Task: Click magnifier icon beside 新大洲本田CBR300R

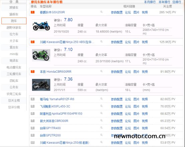Action: tap(101, 120)
